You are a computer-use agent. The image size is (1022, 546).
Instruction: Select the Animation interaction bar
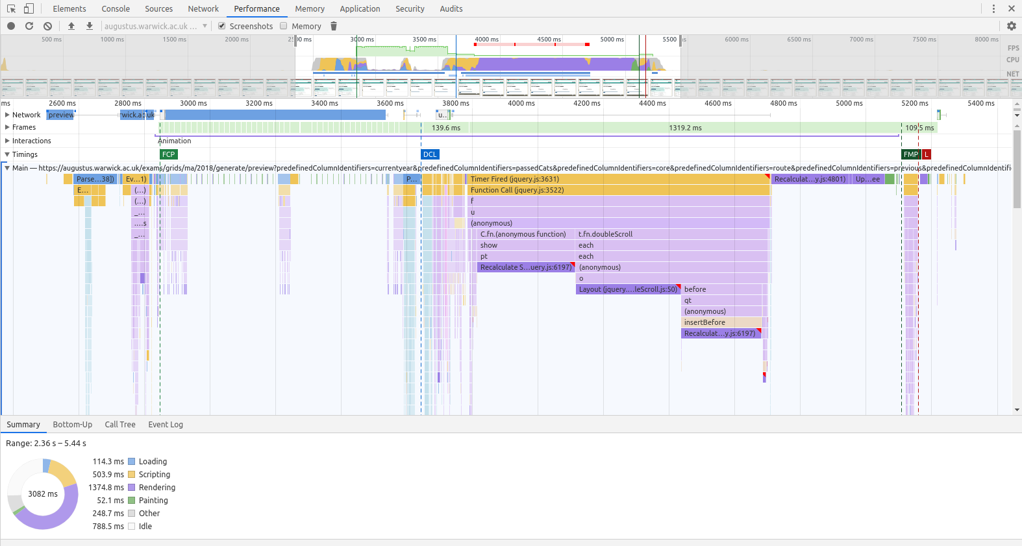coord(527,136)
